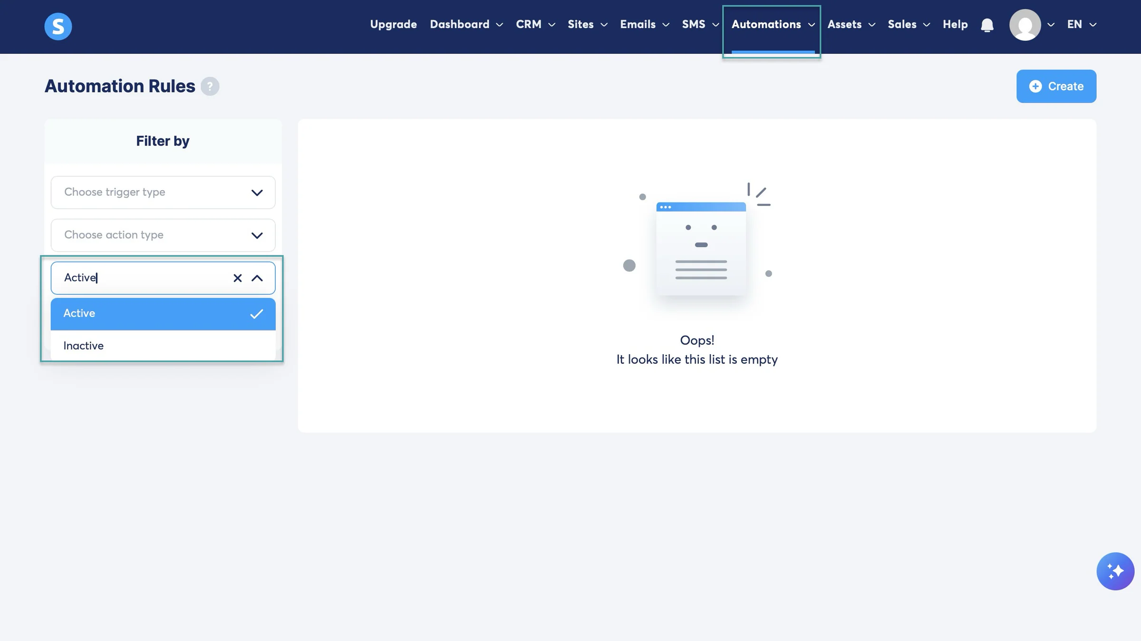Open the user avatar menu

pos(1025,25)
